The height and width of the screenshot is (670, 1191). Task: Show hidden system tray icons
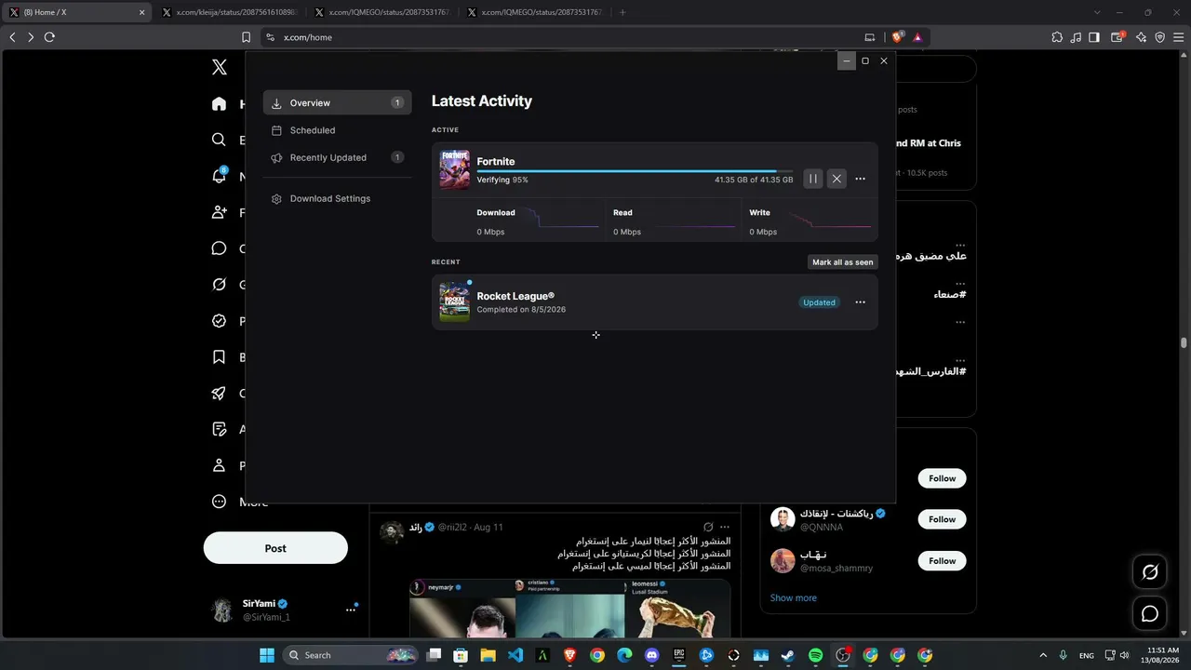[1043, 655]
